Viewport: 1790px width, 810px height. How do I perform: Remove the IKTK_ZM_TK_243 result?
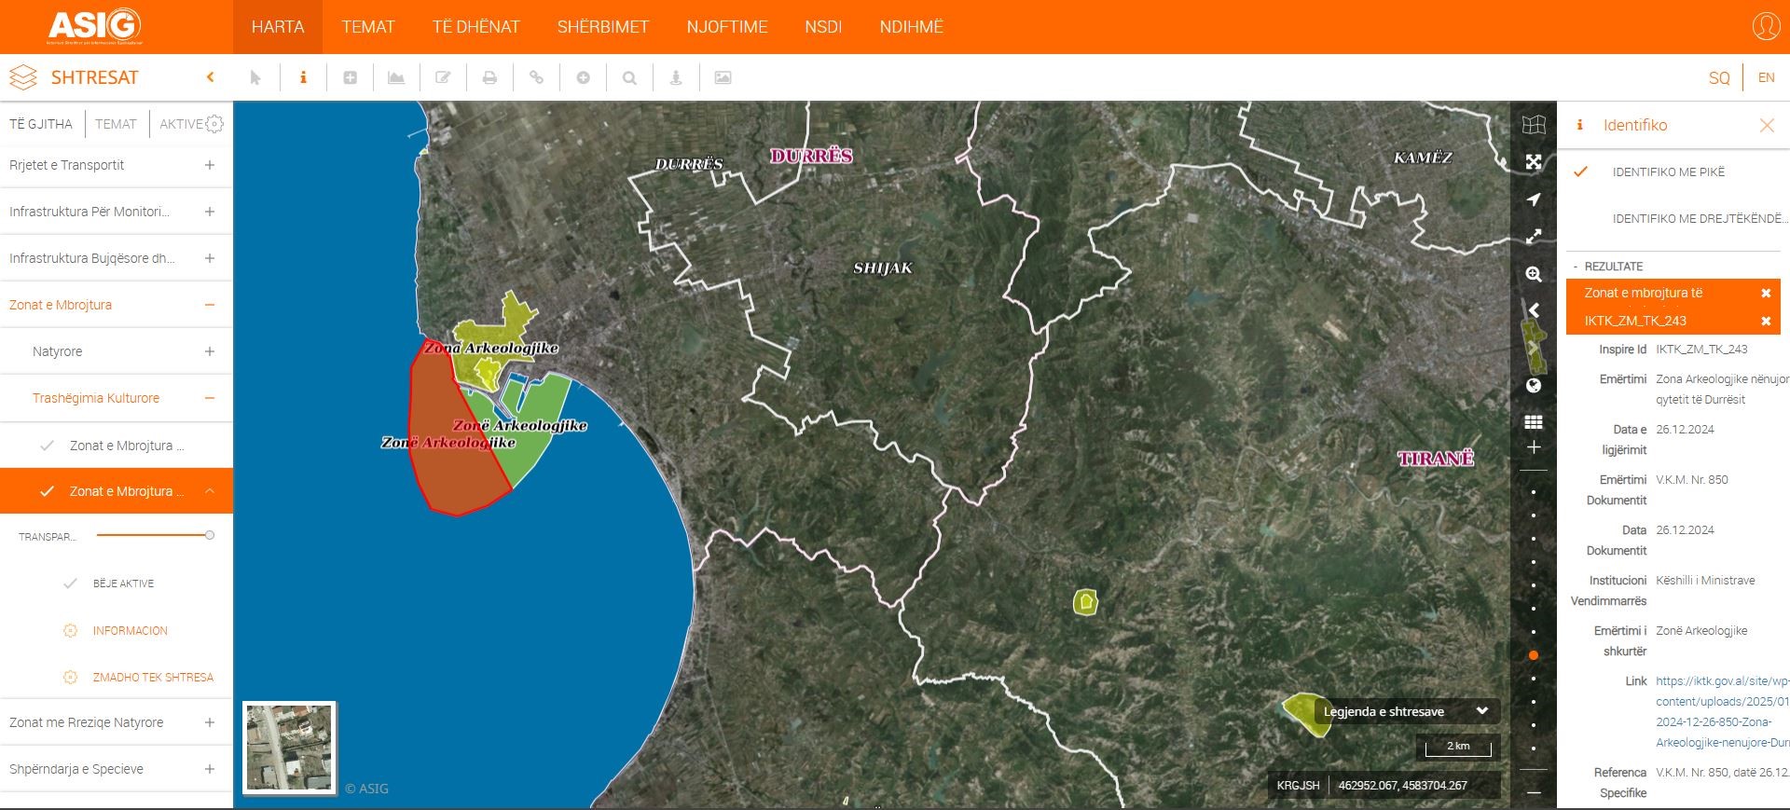click(1766, 321)
